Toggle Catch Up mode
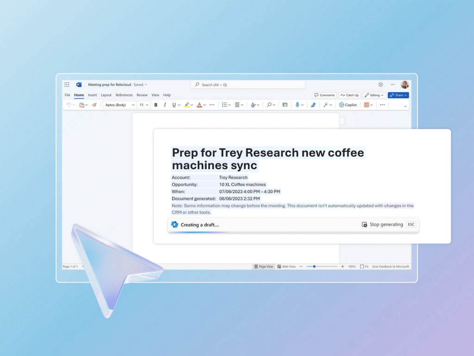 click(x=349, y=95)
